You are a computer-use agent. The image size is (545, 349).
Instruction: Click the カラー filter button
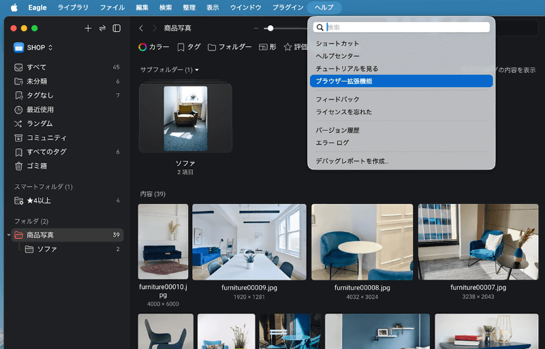(154, 47)
